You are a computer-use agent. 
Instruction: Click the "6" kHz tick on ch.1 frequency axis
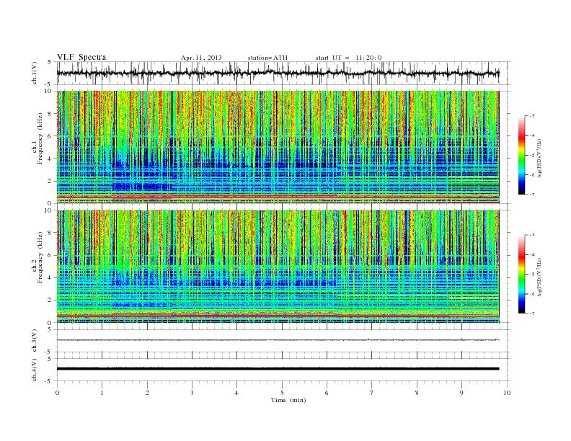point(50,136)
